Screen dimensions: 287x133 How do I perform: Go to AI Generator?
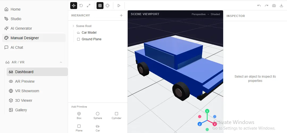coord(34,28)
